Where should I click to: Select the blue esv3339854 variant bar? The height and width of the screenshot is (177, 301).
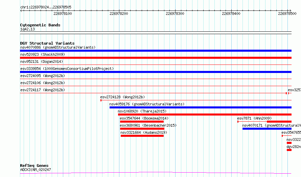tap(156, 72)
